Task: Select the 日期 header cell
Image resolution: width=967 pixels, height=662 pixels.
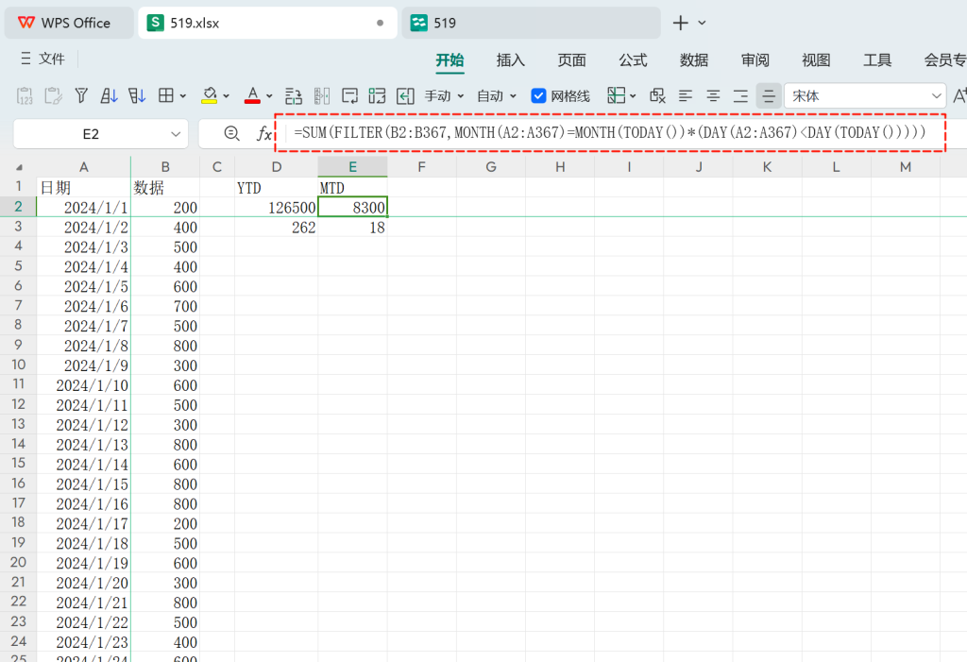Action: [x=84, y=188]
